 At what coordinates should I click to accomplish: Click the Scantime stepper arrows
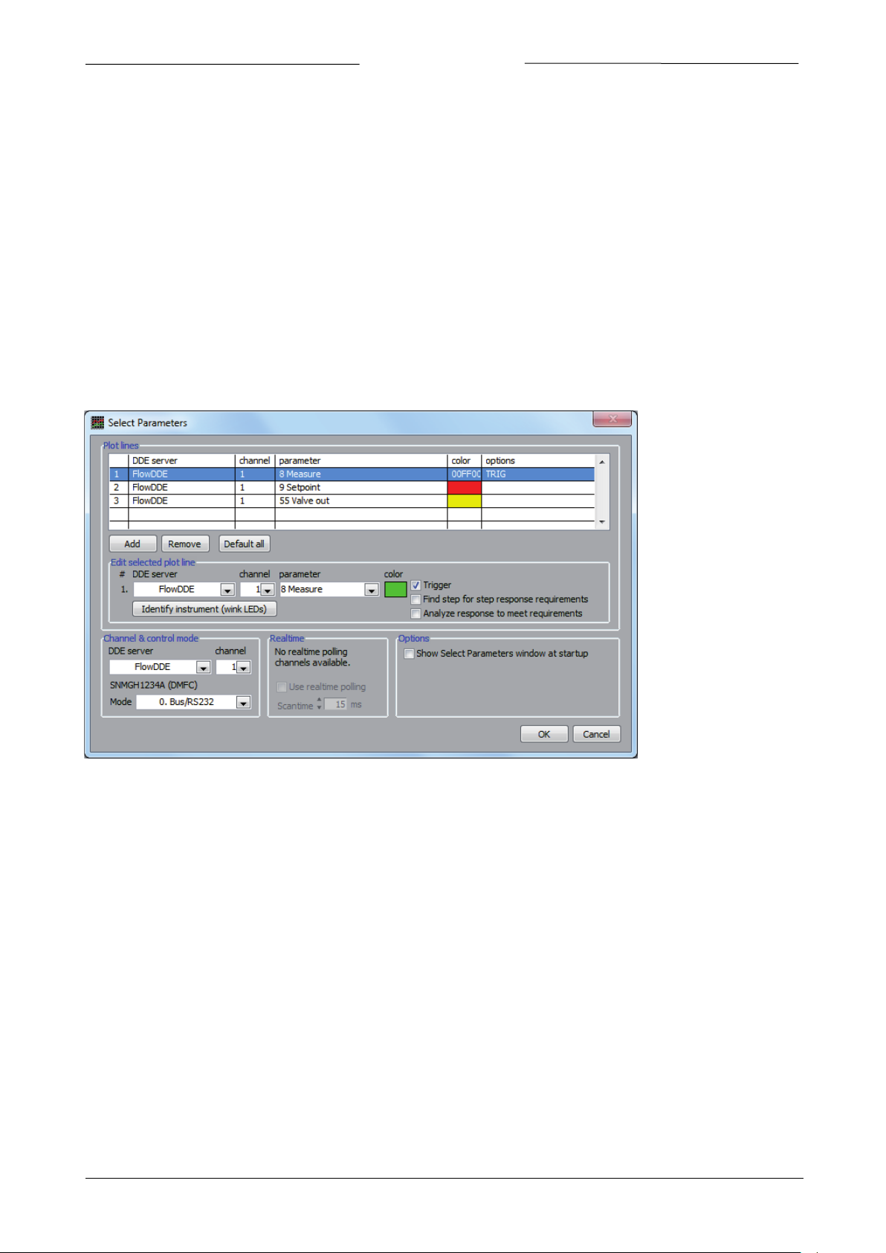tap(319, 703)
